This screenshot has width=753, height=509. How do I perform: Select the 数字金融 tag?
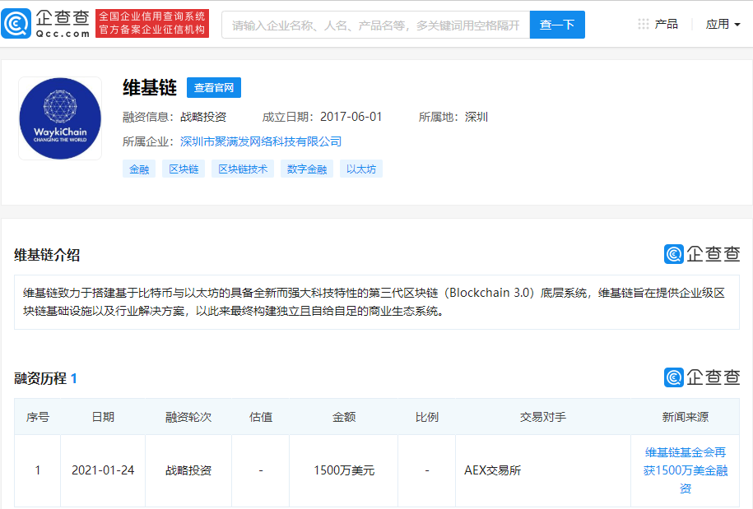(x=306, y=169)
